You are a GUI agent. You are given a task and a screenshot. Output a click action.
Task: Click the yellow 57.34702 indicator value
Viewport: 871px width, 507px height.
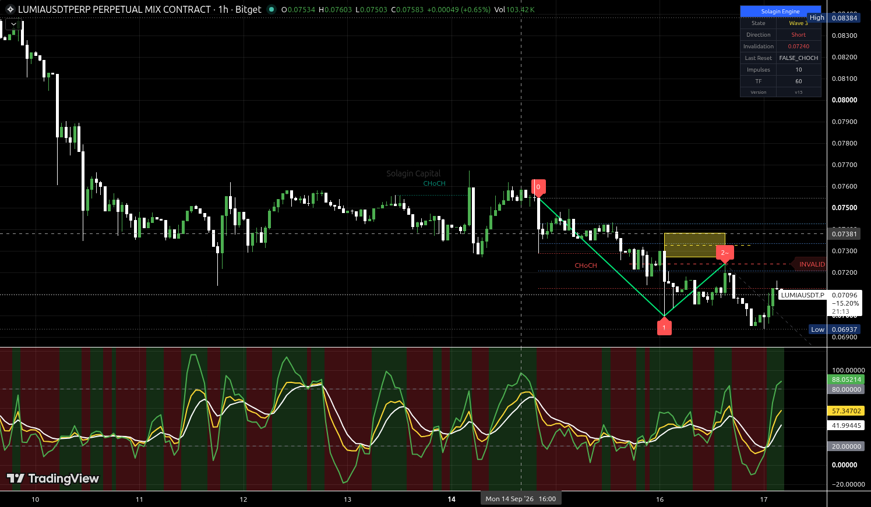[846, 411]
